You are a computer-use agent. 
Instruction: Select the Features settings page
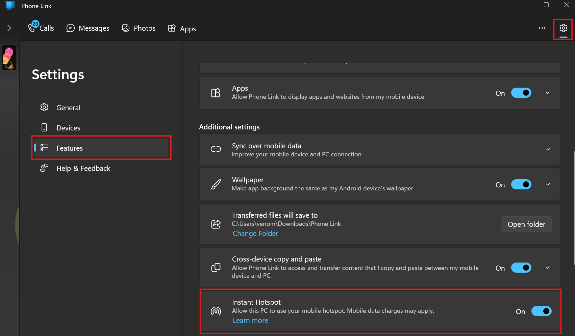coord(101,148)
